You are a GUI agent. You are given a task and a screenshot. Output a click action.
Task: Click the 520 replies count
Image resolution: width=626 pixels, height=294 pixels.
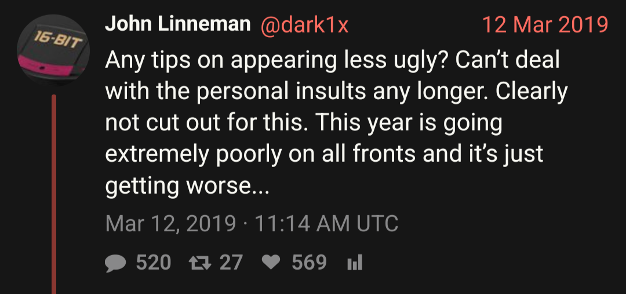coord(154,263)
